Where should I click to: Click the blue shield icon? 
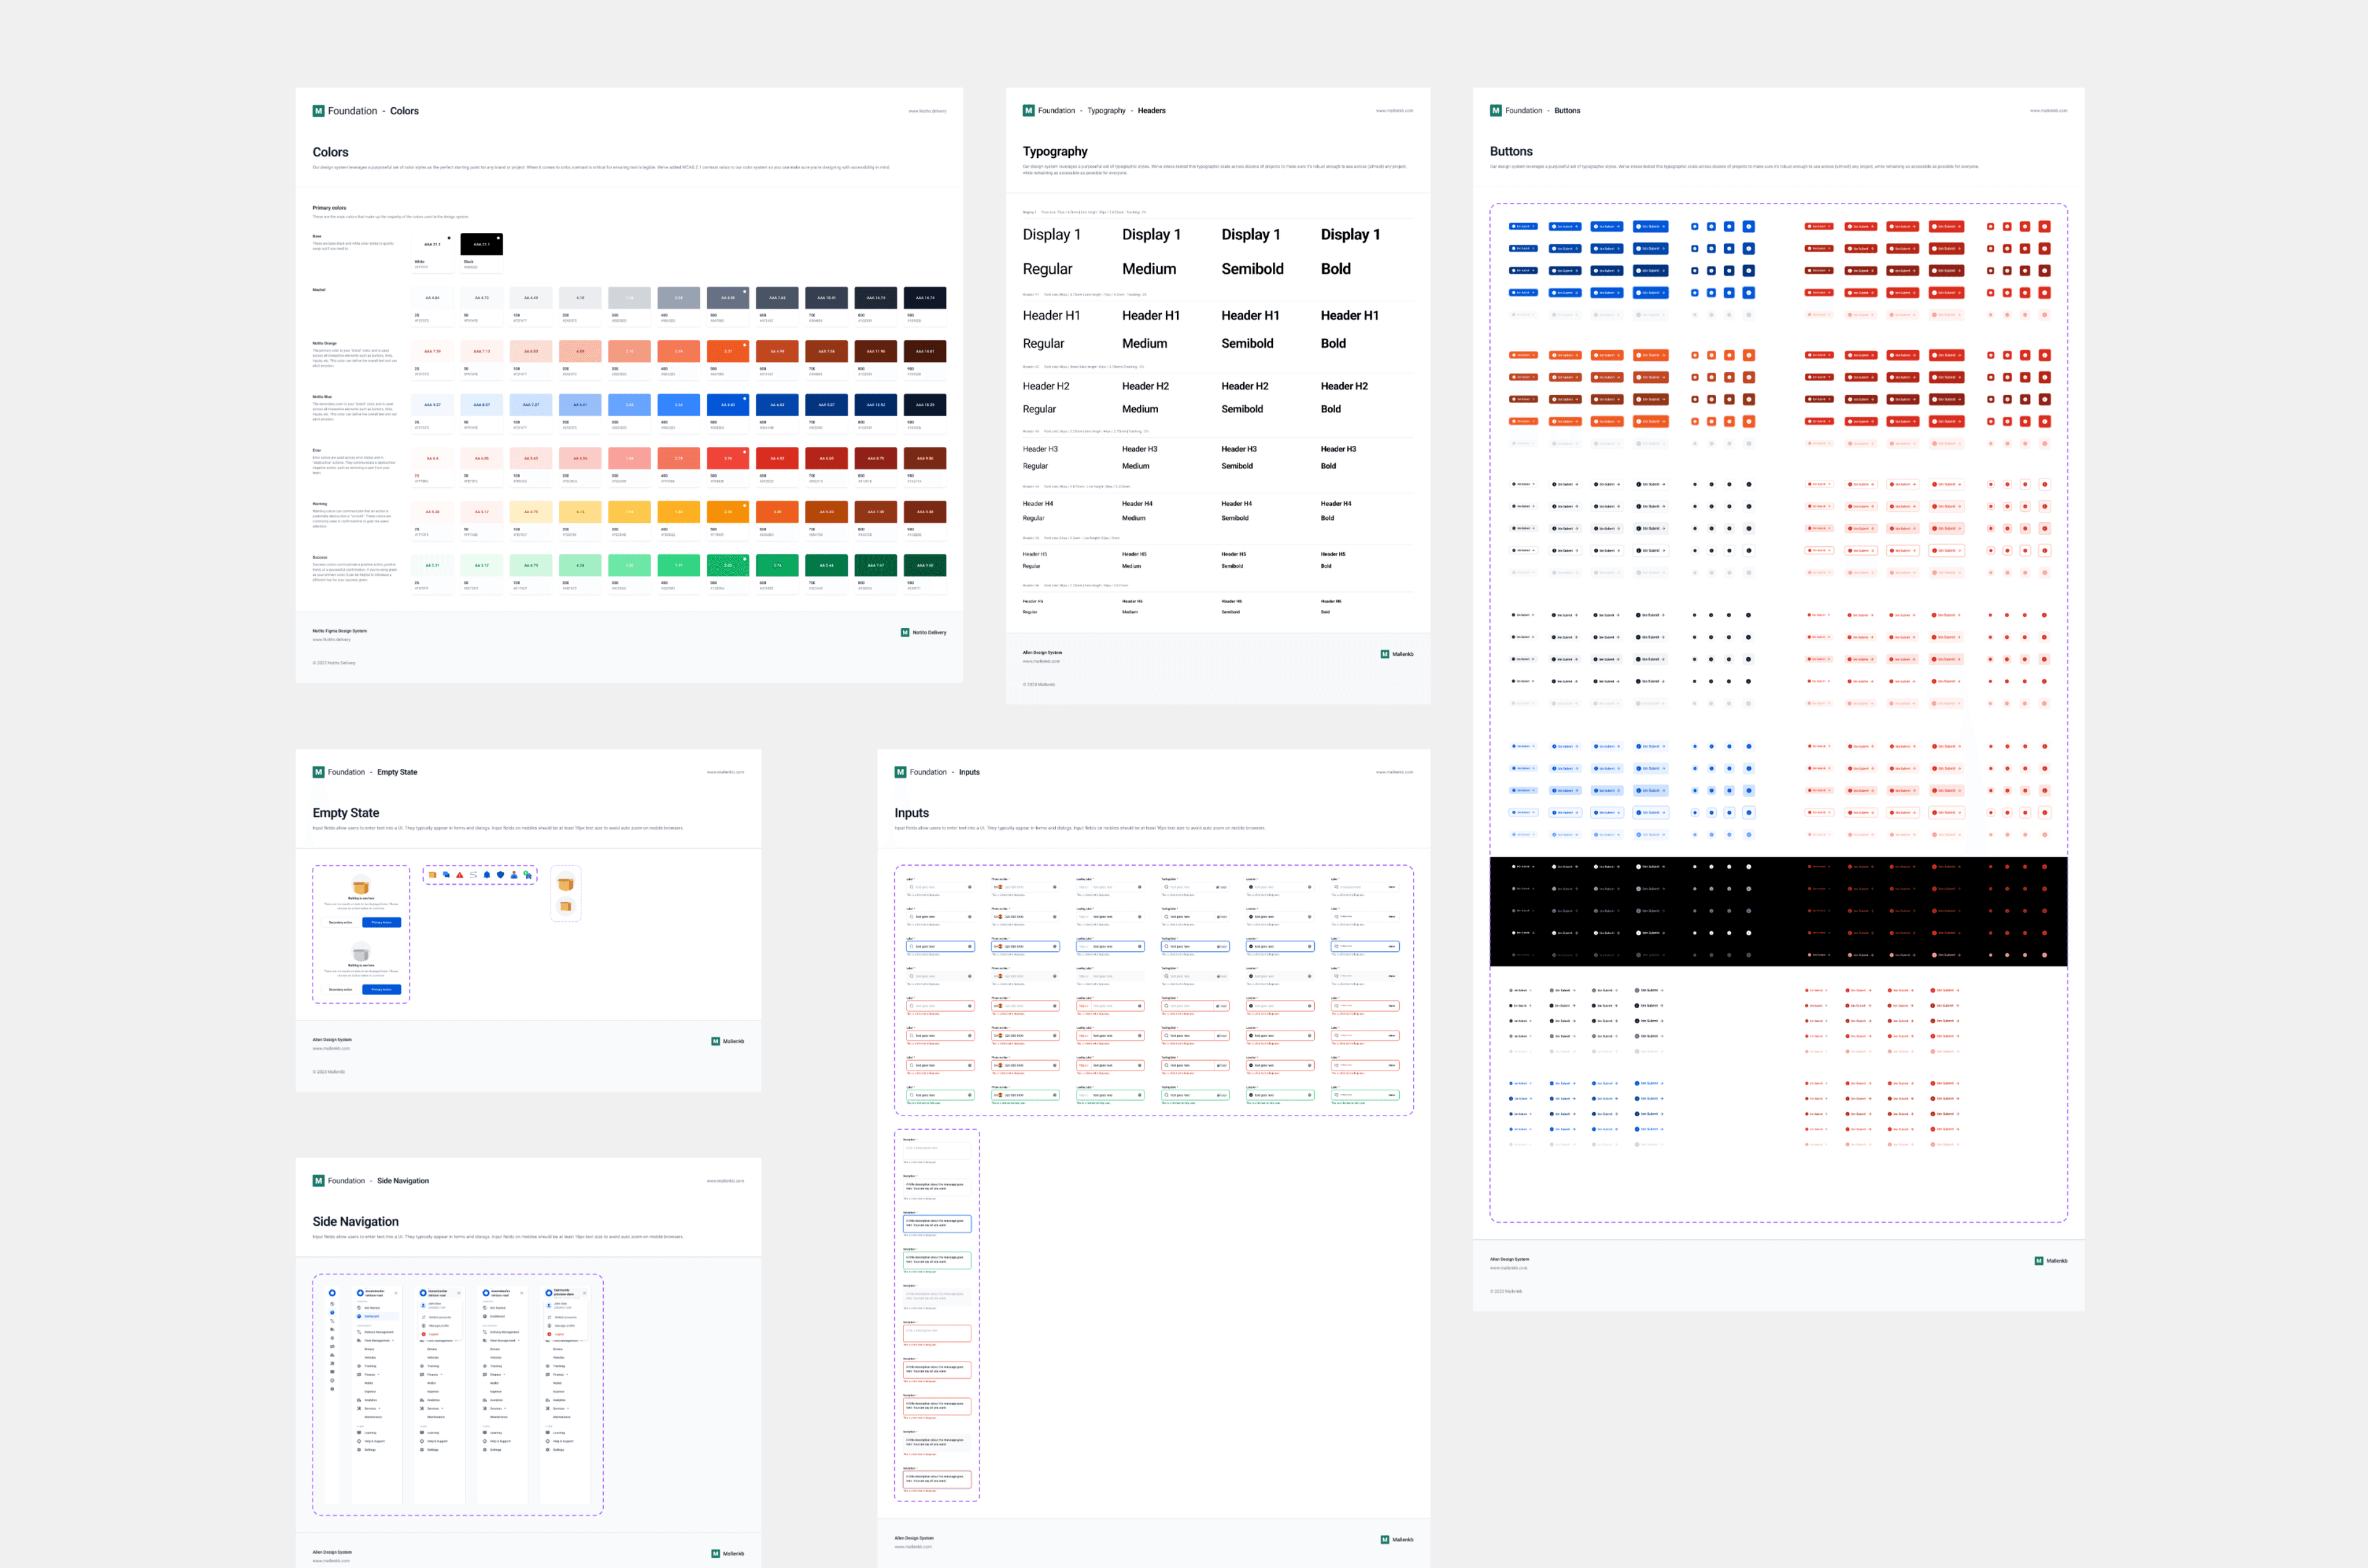pyautogui.click(x=501, y=875)
